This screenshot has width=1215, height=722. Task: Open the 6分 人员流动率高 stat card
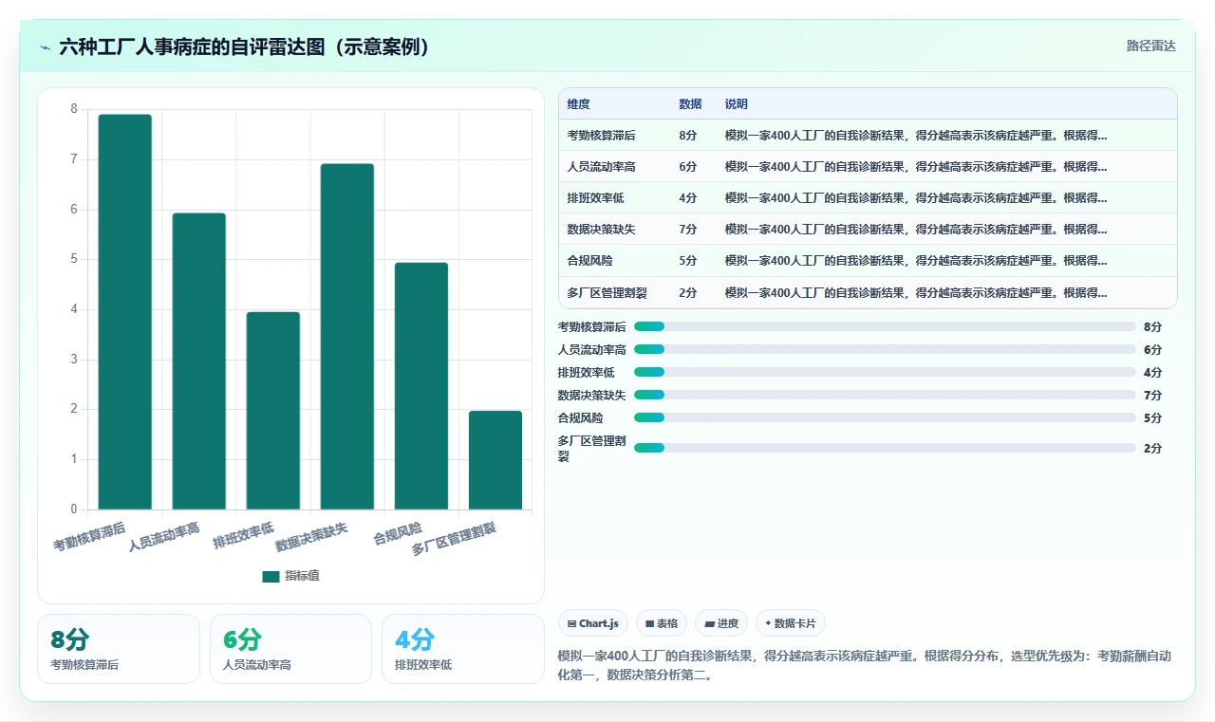coord(290,649)
